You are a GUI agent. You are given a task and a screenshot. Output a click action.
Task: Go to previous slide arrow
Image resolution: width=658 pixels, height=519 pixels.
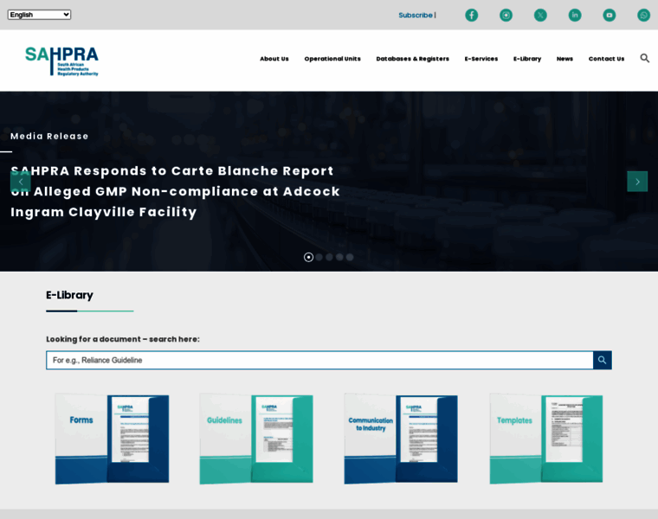coord(21,182)
